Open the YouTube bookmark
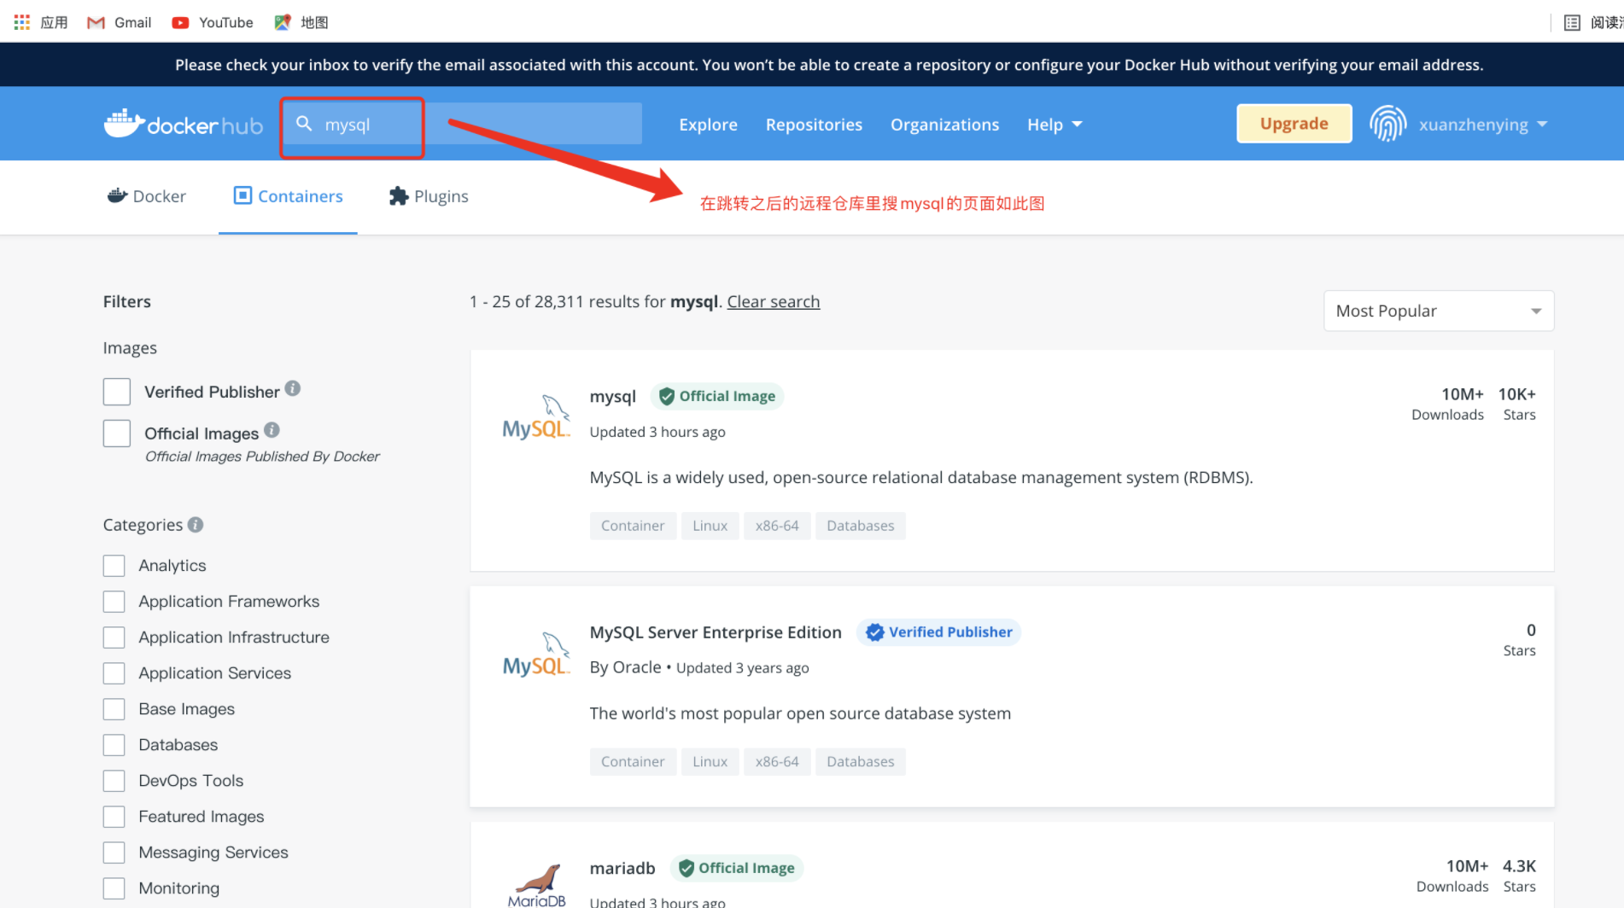Viewport: 1624px width, 908px height. click(x=213, y=22)
